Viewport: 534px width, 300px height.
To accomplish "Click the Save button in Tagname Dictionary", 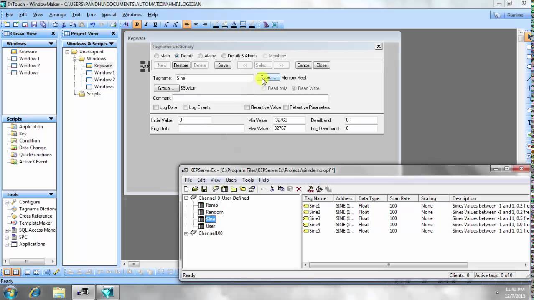I will coord(223,65).
